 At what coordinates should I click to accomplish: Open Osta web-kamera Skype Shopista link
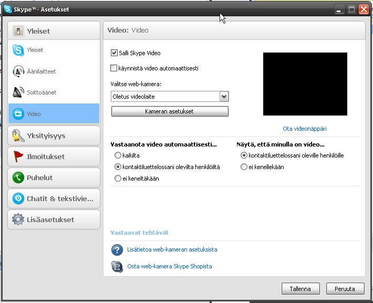[x=169, y=266]
